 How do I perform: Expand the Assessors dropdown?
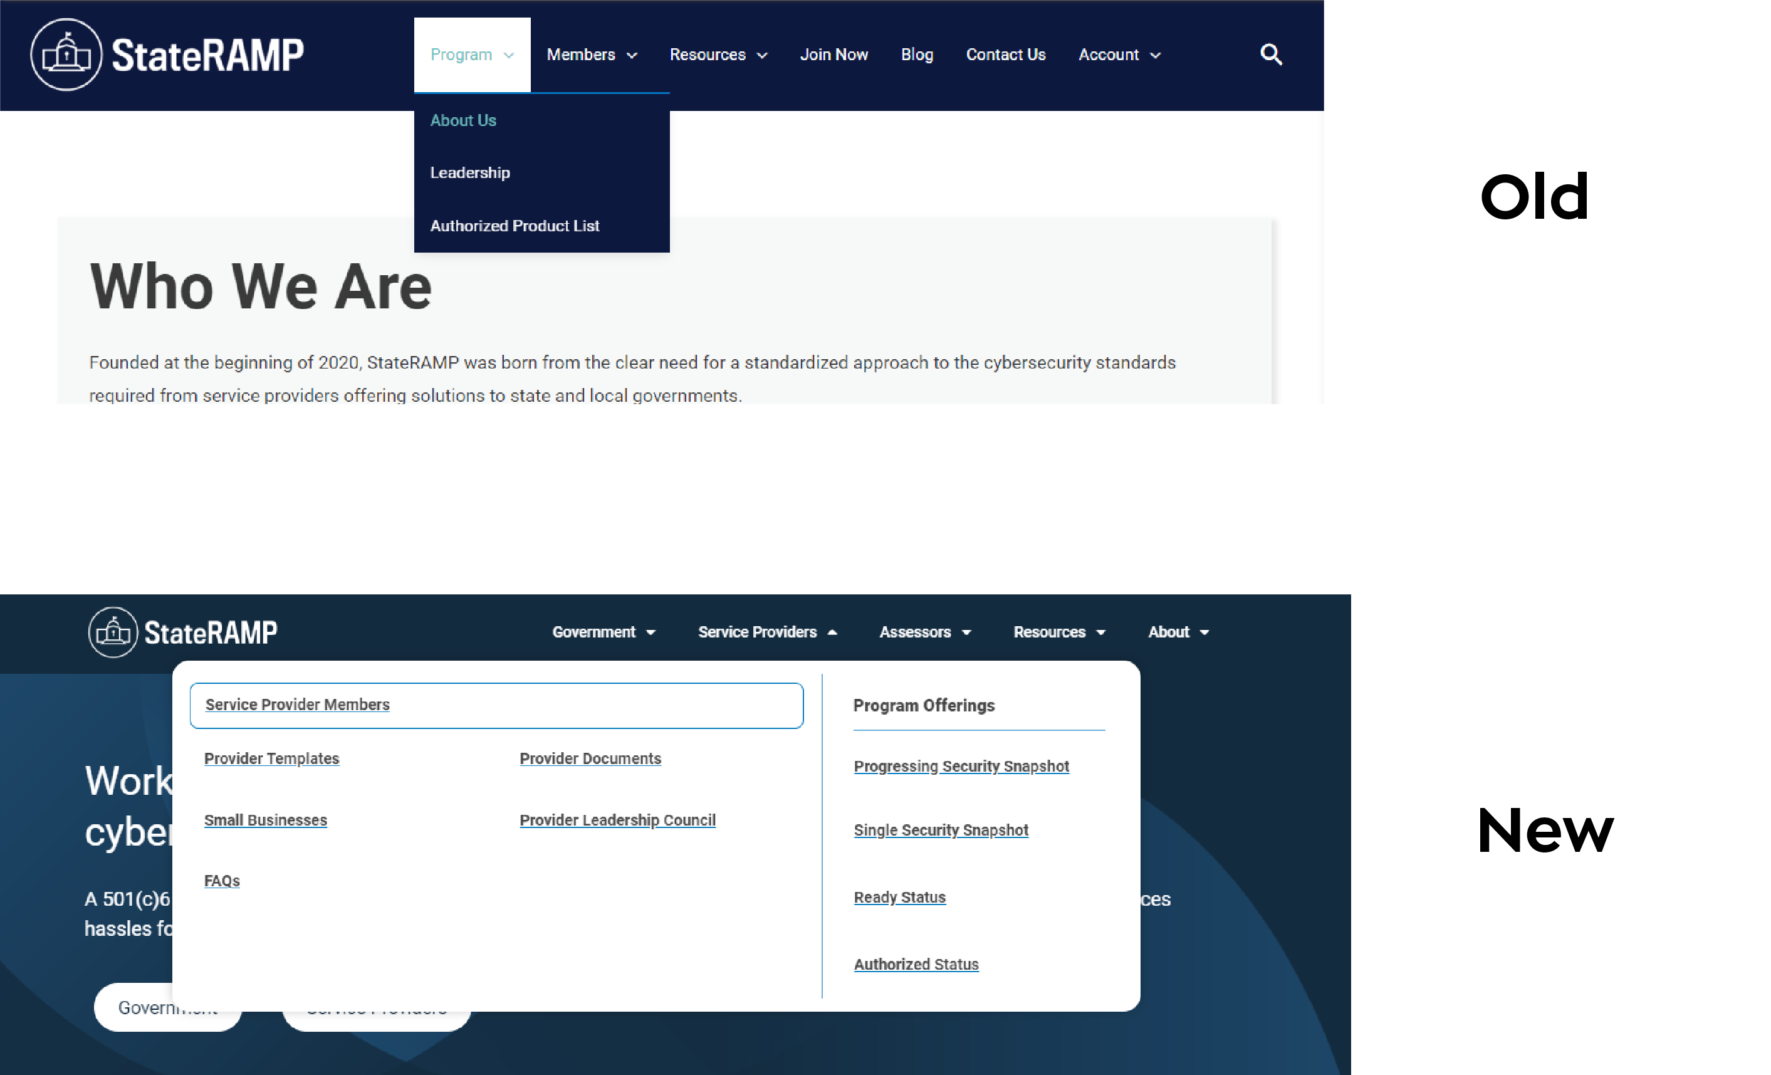click(924, 632)
